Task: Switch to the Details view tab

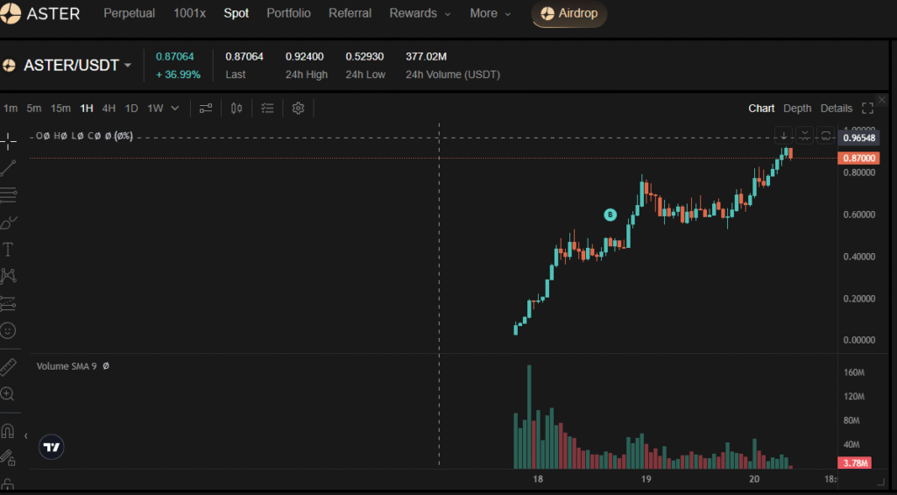Action: point(837,108)
